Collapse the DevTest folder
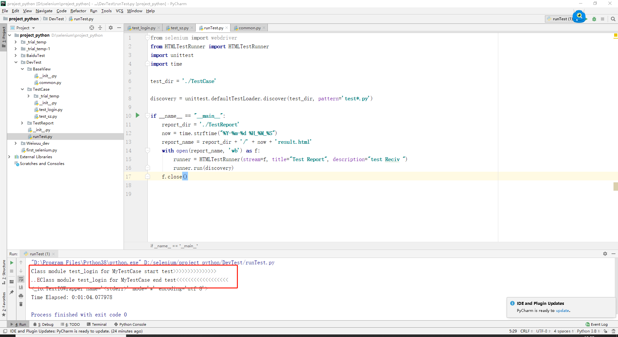 point(15,62)
